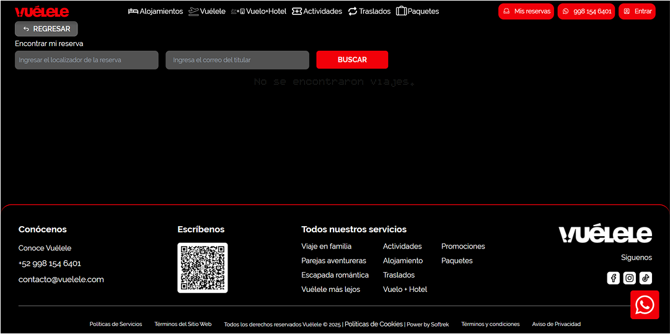This screenshot has height=334, width=670.
Task: Open the footer Paquetes link
Action: 457,260
